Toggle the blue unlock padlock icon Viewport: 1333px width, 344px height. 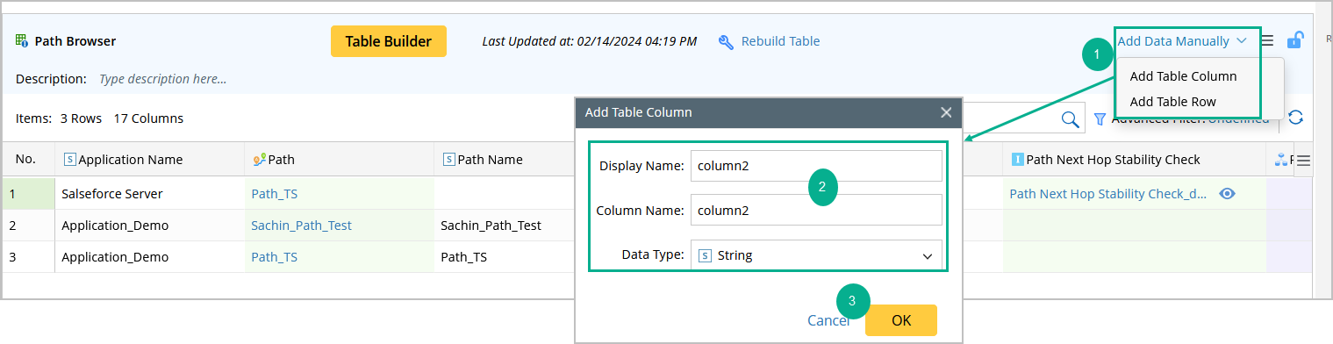[x=1295, y=40]
